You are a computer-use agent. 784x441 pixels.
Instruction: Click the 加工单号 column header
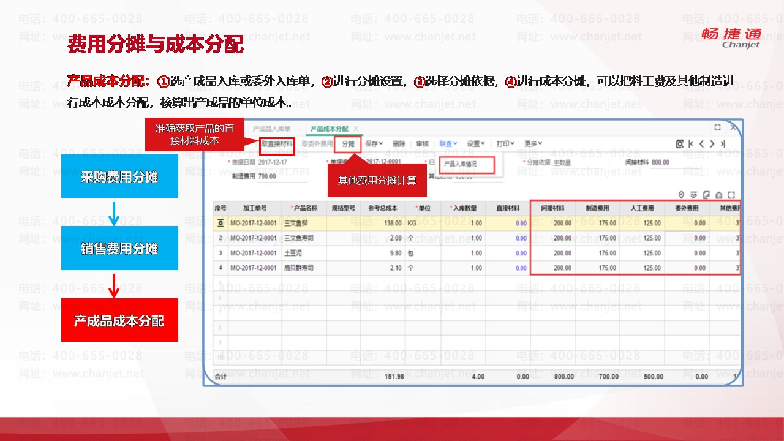pyautogui.click(x=255, y=208)
